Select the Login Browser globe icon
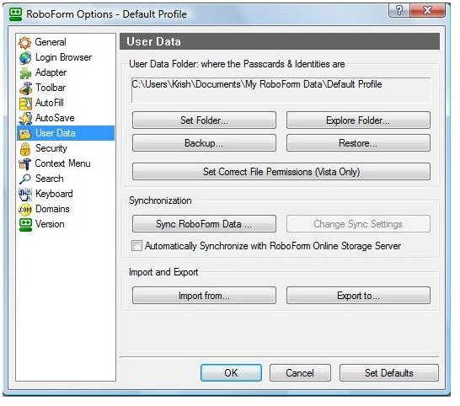The height and width of the screenshot is (406, 460). click(25, 58)
